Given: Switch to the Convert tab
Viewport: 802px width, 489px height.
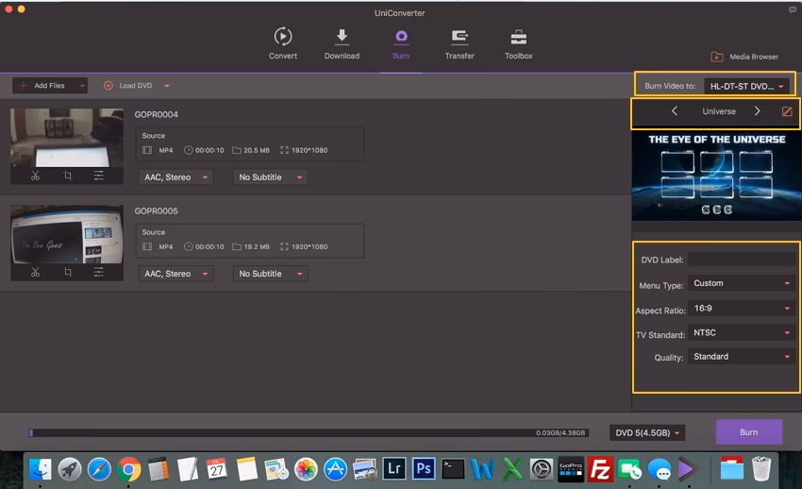Looking at the screenshot, I should click(x=282, y=43).
